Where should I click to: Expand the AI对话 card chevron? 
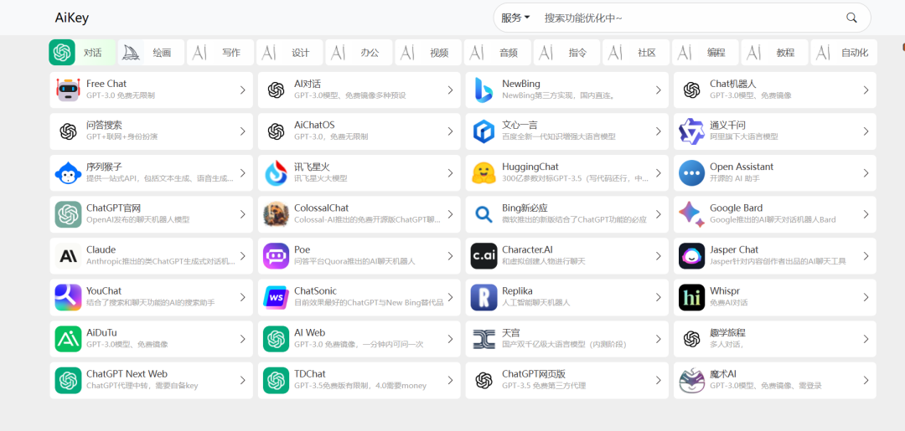[450, 90]
